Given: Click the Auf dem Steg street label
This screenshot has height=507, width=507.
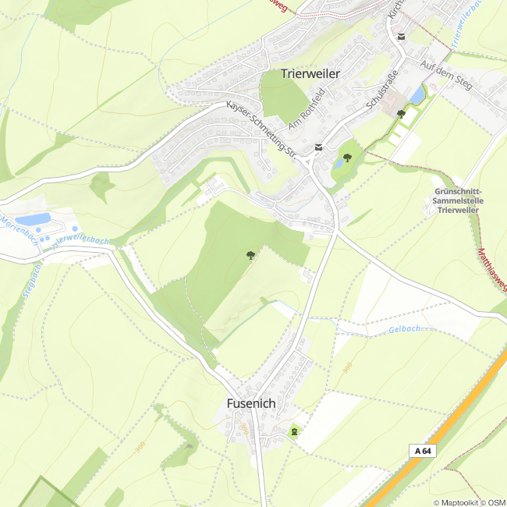Looking at the screenshot, I should click(x=446, y=75).
